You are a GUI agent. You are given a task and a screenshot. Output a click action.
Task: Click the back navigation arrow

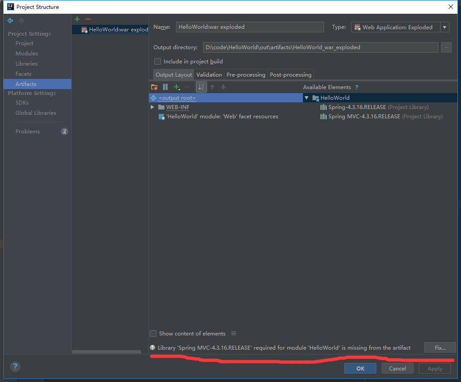[10, 20]
